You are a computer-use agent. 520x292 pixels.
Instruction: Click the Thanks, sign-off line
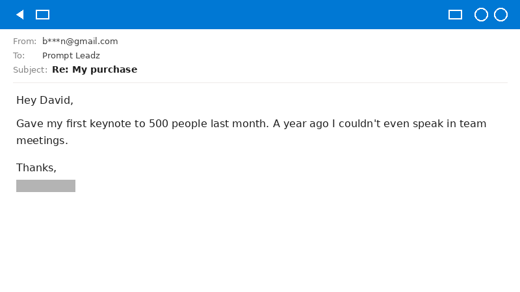pos(36,168)
